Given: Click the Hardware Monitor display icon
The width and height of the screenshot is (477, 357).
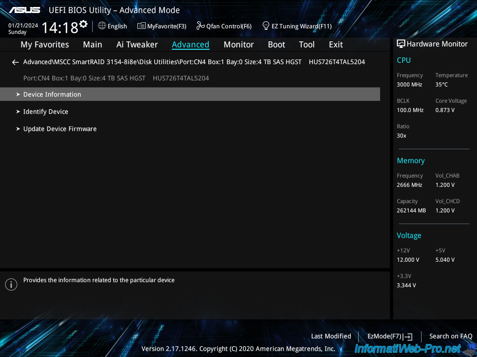Looking at the screenshot, I should coord(401,44).
